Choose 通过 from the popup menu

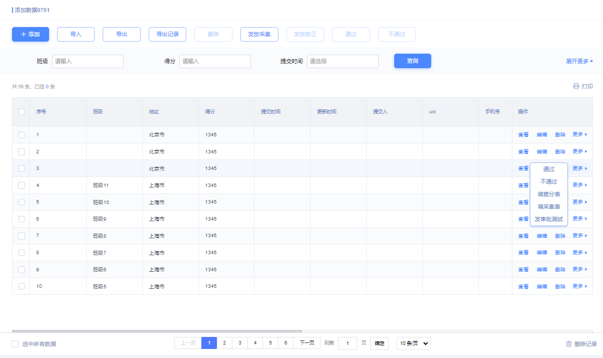(548, 169)
